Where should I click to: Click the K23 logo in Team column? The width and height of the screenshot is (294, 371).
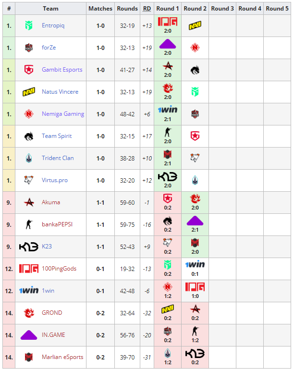[x=29, y=247]
